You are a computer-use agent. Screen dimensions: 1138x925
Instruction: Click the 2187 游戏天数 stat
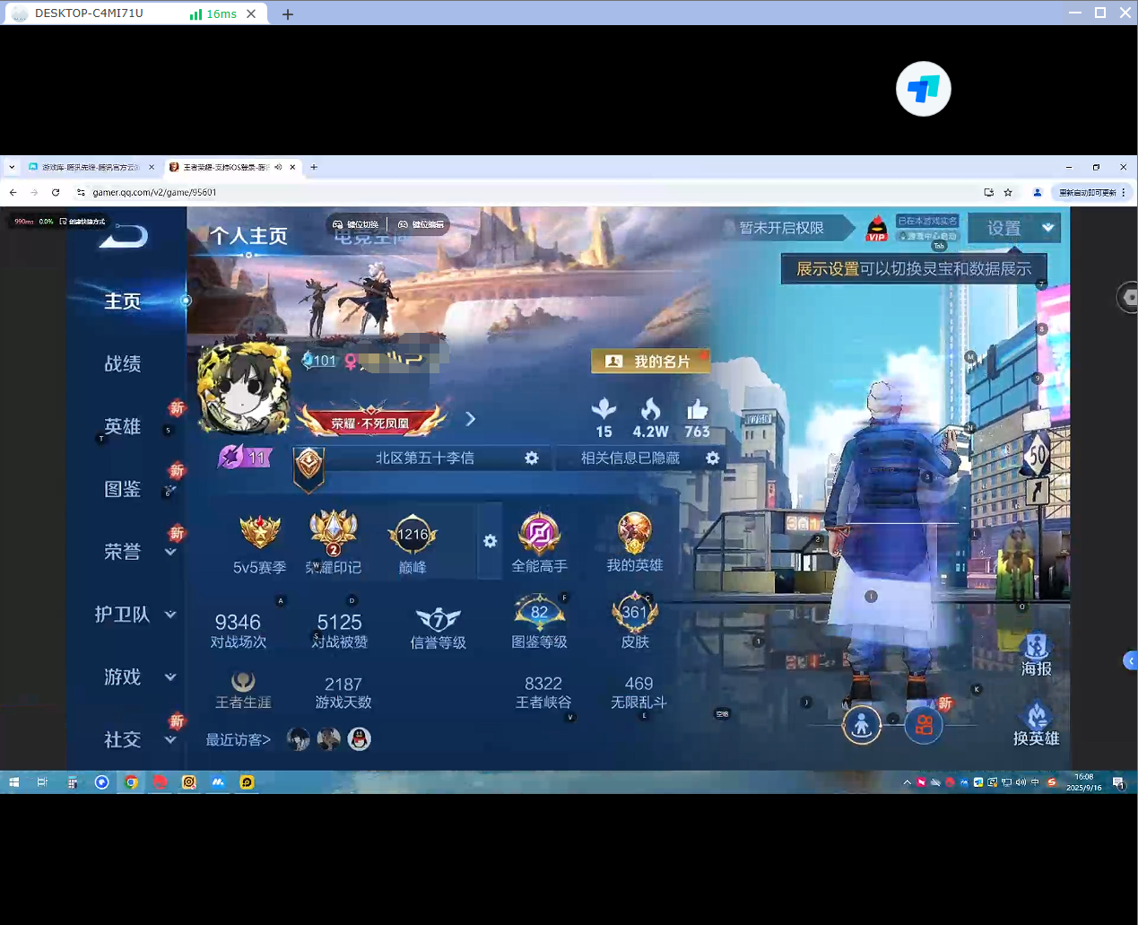pos(343,692)
